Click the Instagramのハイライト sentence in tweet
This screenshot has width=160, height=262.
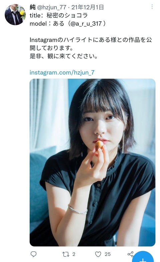[x=91, y=40]
